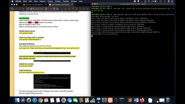Open the Session menu

pos(42,1)
